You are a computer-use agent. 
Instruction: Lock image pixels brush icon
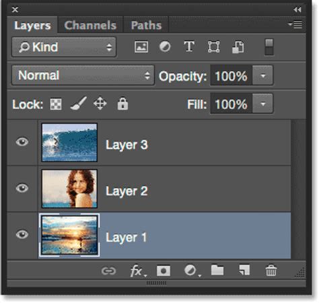[x=79, y=104]
